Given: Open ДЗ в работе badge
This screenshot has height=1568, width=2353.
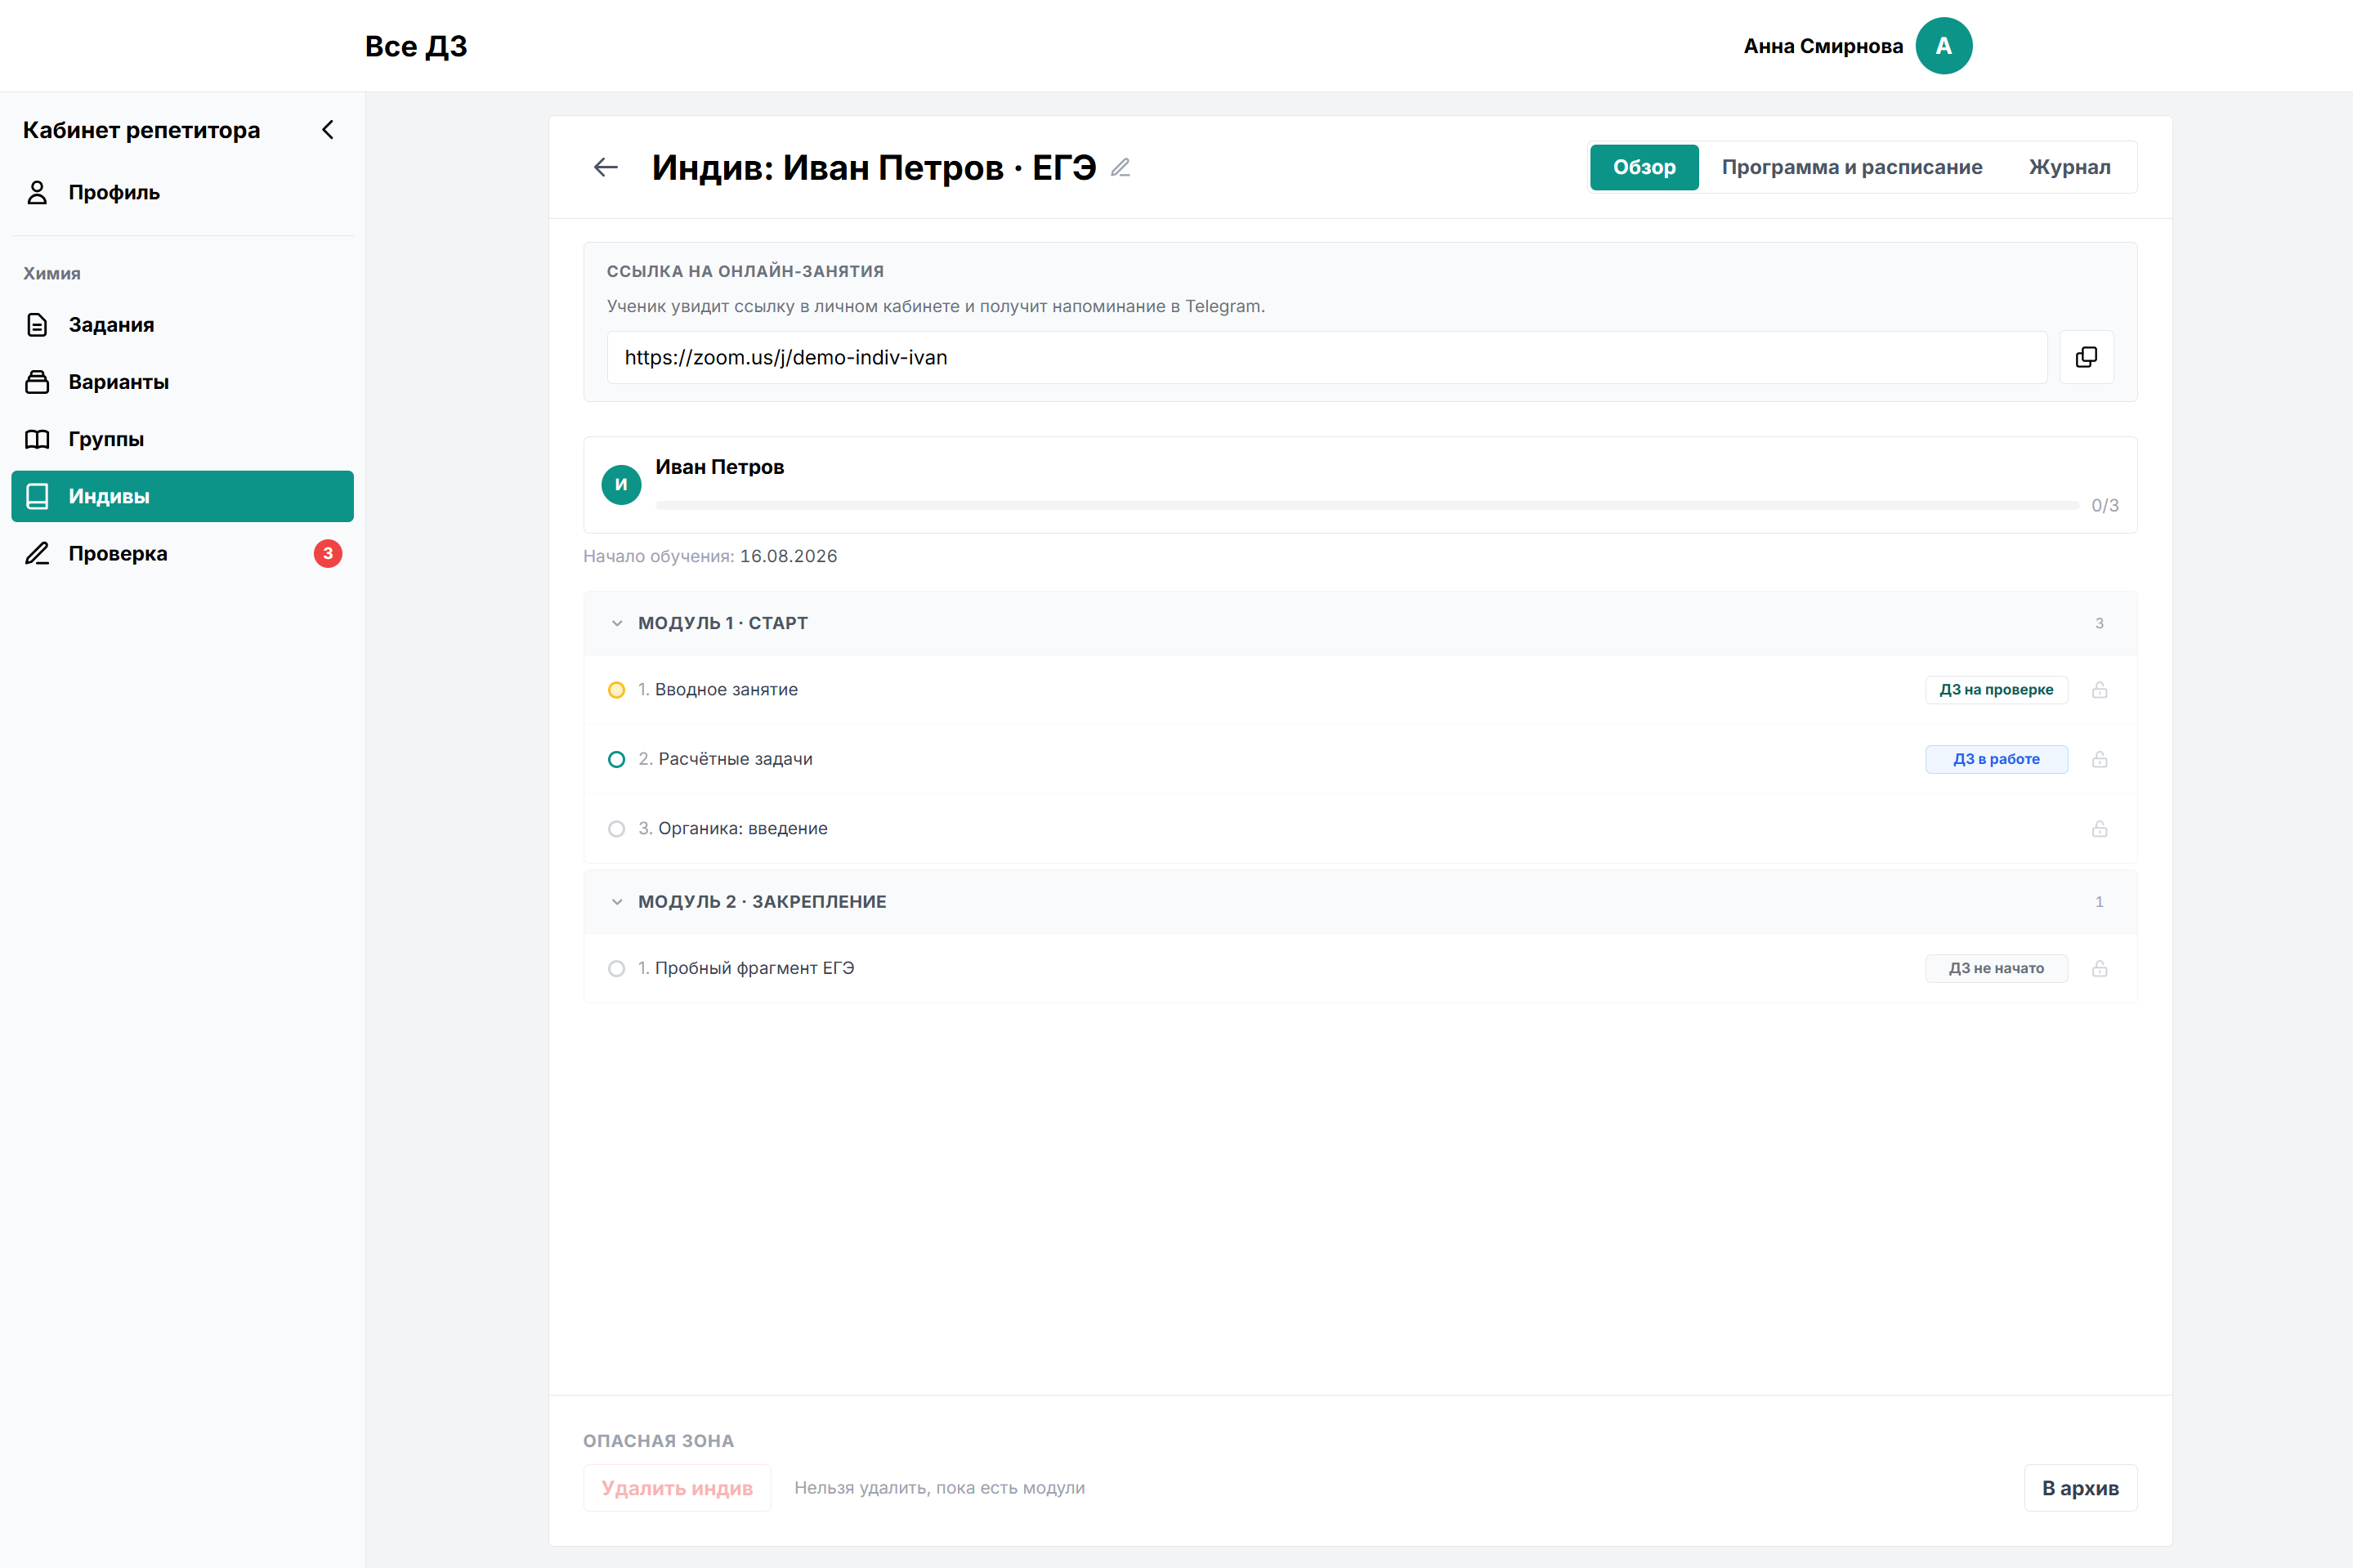Looking at the screenshot, I should (1996, 759).
